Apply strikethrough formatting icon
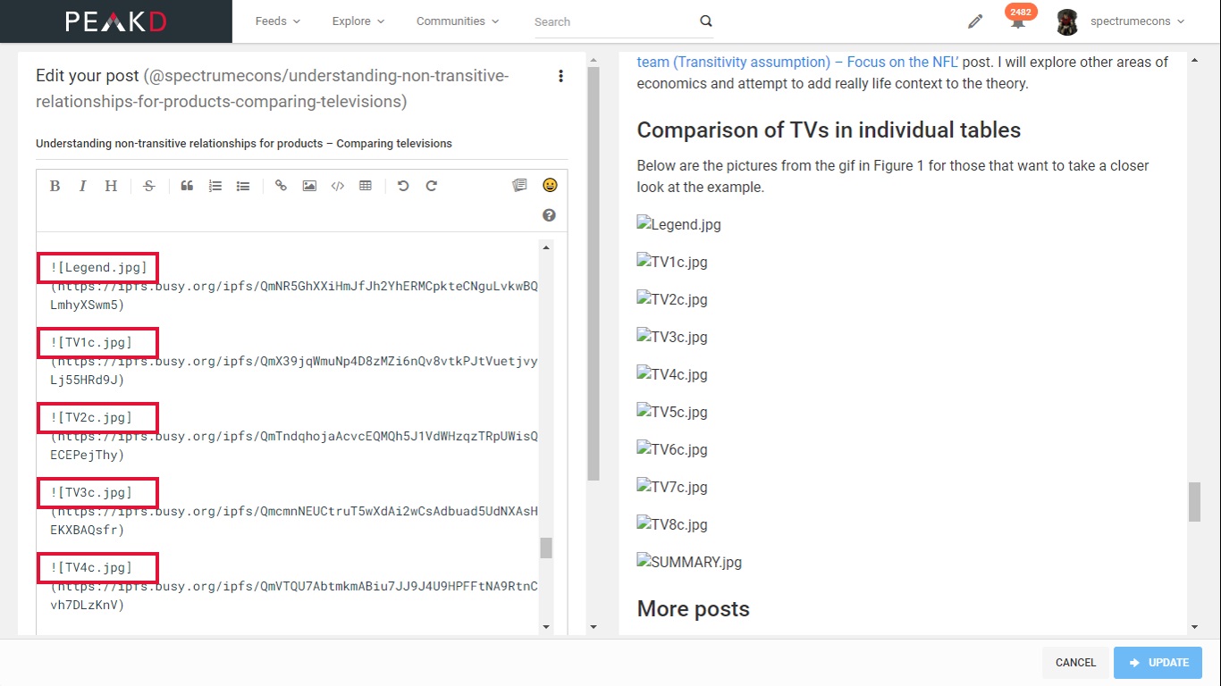1221x686 pixels. (x=149, y=186)
